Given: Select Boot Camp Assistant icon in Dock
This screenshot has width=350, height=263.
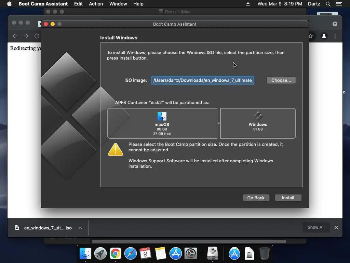Looking at the screenshot, I should (213, 254).
